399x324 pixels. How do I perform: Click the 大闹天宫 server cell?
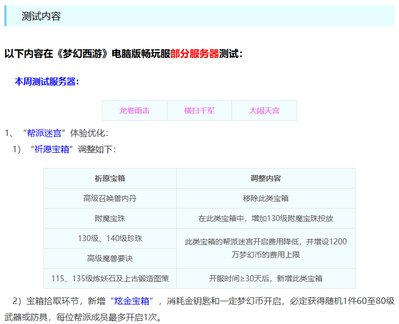pos(264,111)
